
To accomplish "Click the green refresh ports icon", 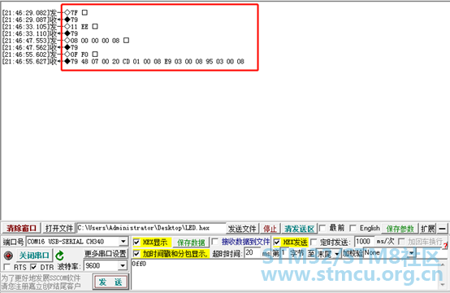I will click(x=59, y=256).
